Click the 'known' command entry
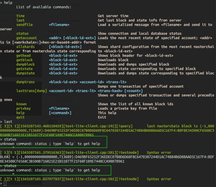This screenshot has height=187, width=216. click(22, 104)
